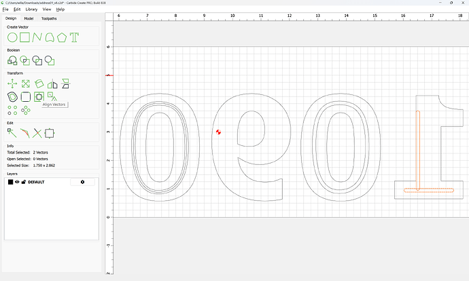Click the DEFAULT layer black color swatch

pos(10,182)
